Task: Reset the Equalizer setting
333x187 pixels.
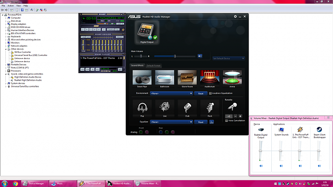Action: point(201,122)
